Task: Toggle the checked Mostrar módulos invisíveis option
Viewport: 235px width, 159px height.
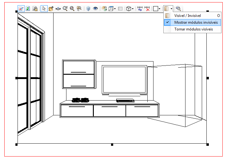Action: [x=192, y=22]
